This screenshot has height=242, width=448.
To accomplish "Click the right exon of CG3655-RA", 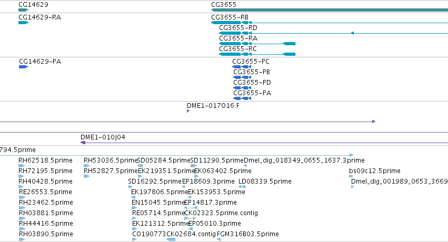I will (289, 44).
